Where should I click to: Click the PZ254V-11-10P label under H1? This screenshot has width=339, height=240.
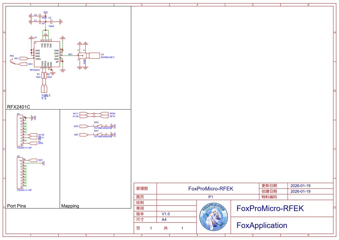pos(24,148)
